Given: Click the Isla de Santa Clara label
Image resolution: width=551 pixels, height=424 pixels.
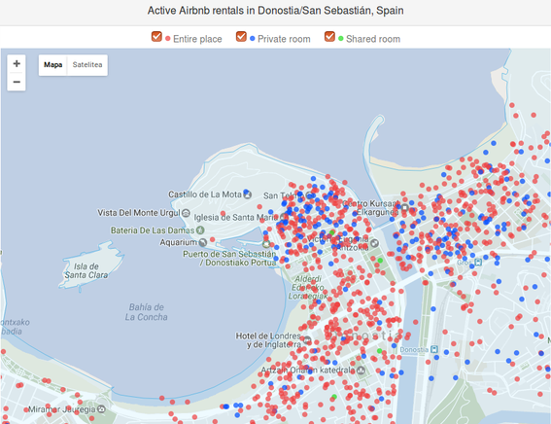Looking at the screenshot, I should pyautogui.click(x=86, y=270).
